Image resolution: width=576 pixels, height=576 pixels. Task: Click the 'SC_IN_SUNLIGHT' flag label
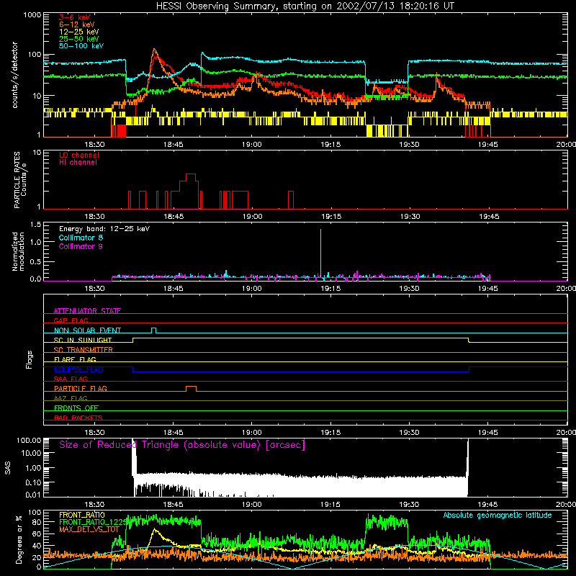point(83,340)
